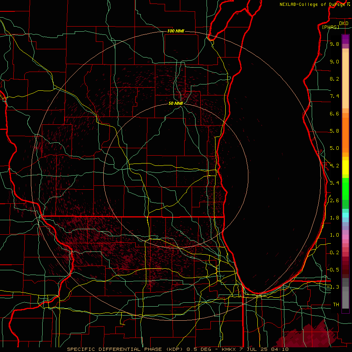
Task: Click the 9.0 scale value
Action: point(334,61)
